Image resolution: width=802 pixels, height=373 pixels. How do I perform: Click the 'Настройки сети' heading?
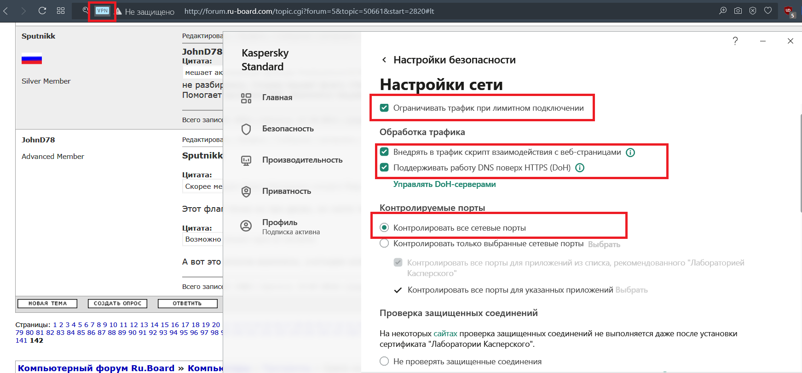pos(441,85)
